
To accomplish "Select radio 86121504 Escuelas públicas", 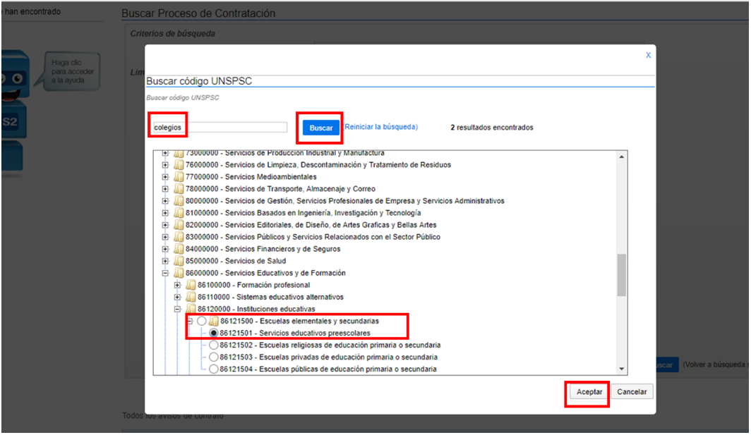I will point(214,369).
